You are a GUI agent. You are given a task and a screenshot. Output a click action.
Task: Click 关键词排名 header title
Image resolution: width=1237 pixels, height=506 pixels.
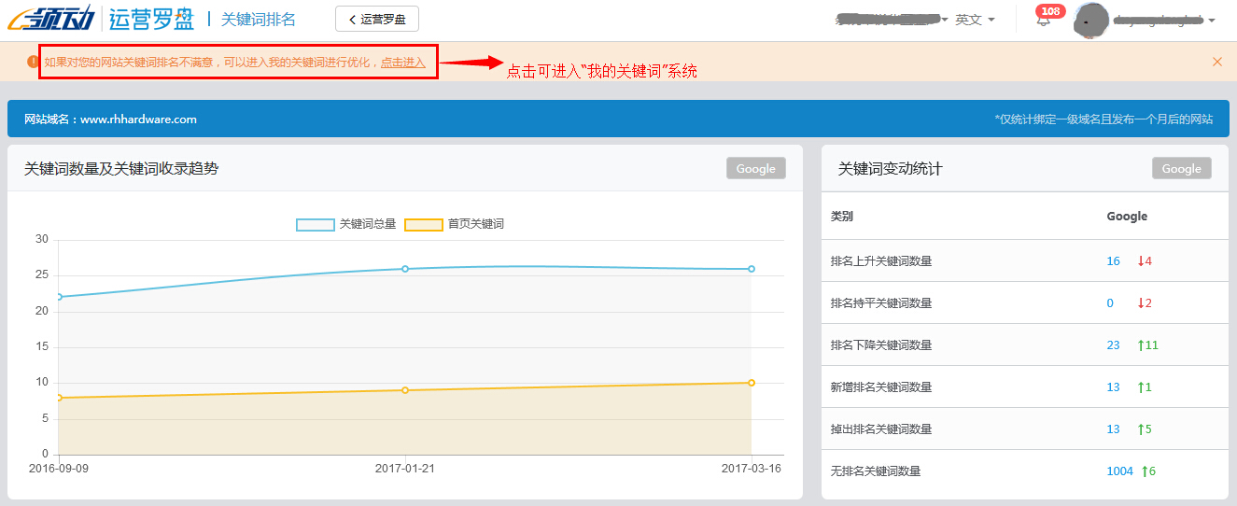pyautogui.click(x=258, y=19)
